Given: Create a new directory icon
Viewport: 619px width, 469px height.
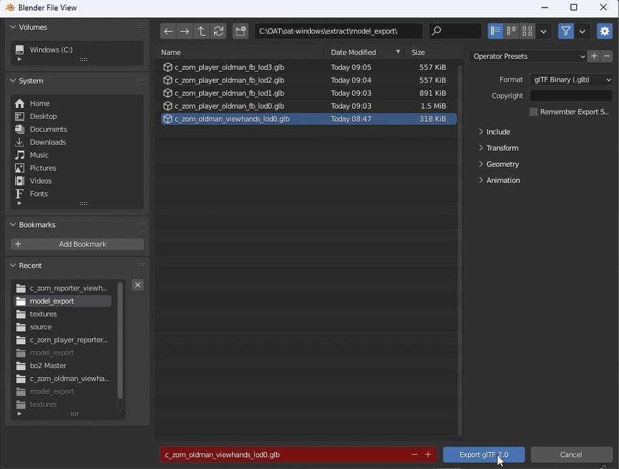Looking at the screenshot, I should [241, 31].
